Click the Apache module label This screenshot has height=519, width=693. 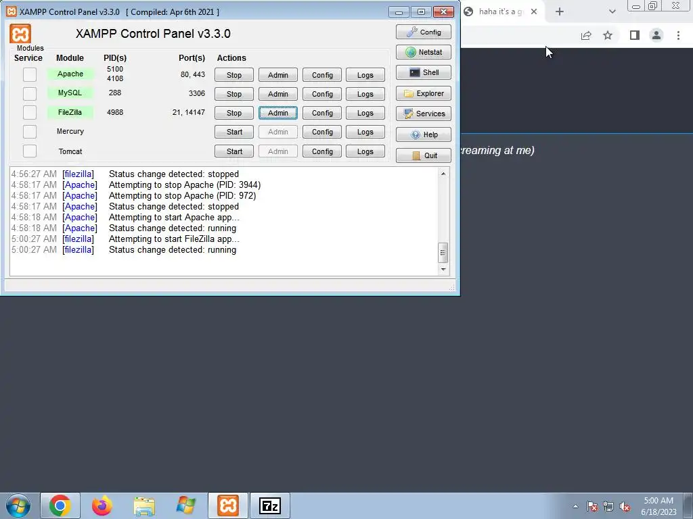click(x=70, y=74)
